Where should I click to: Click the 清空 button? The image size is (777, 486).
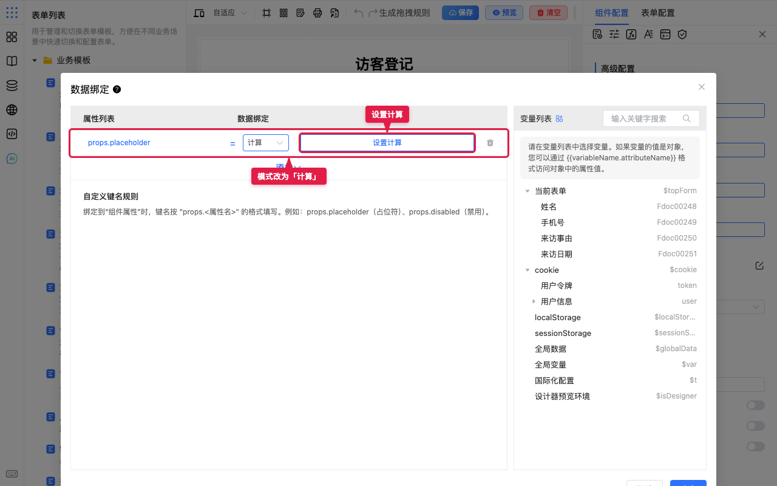(x=549, y=13)
